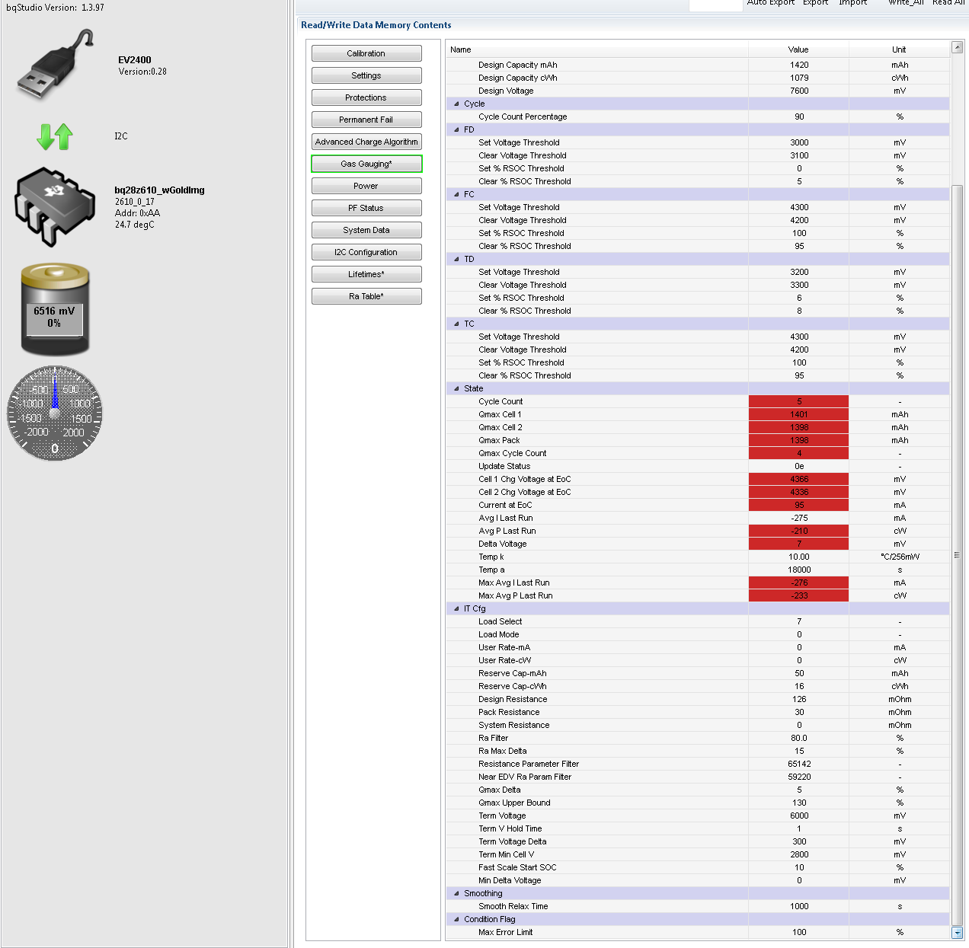This screenshot has height=948, width=969.
Task: Select the Max Error Limit value 100
Action: coord(798,932)
